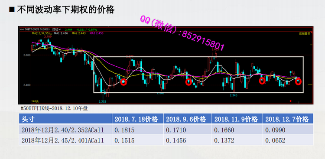Screen dimensions: 325x159
Task: Click the 向前复权 adjustment button
Action: (305, 33)
